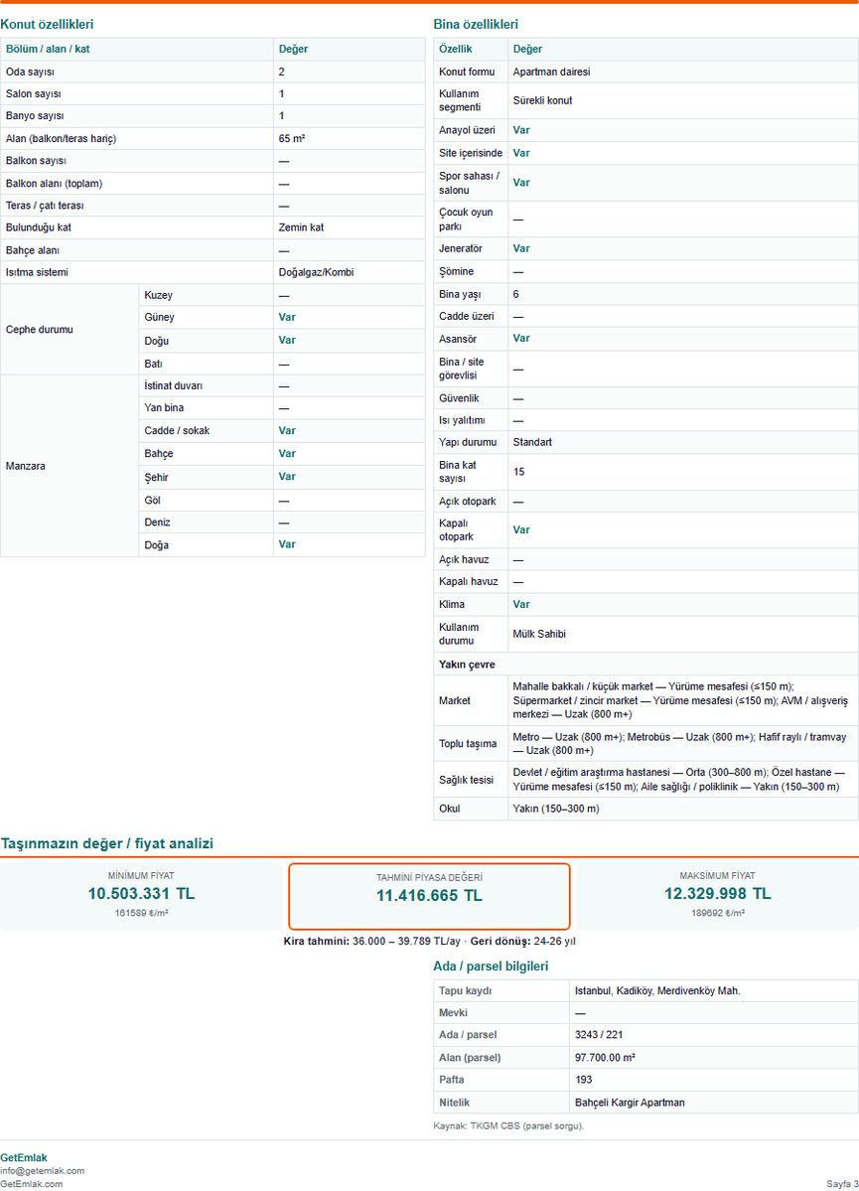859x1191 pixels.
Task: Click the "Özellik" column header
Action: 455,49
